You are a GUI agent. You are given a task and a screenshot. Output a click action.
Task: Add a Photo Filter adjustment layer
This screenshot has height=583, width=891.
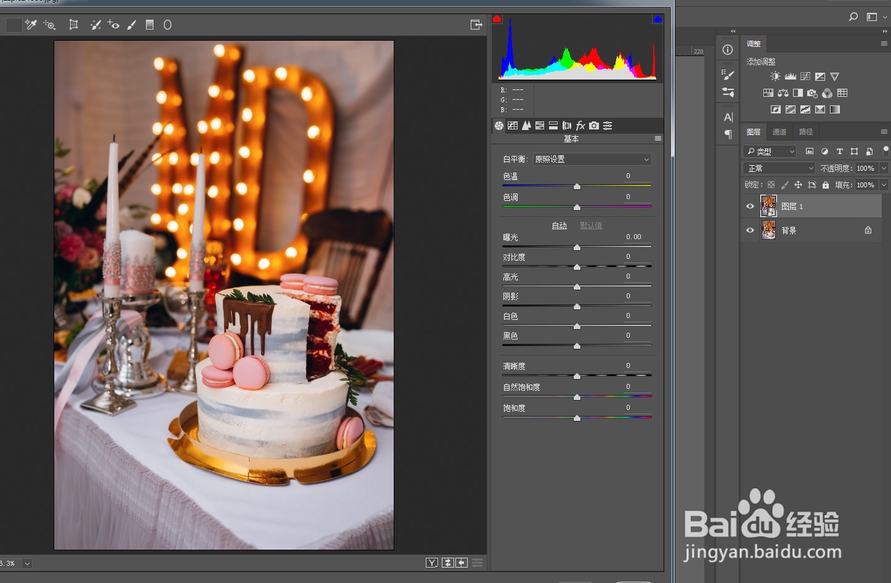[813, 93]
